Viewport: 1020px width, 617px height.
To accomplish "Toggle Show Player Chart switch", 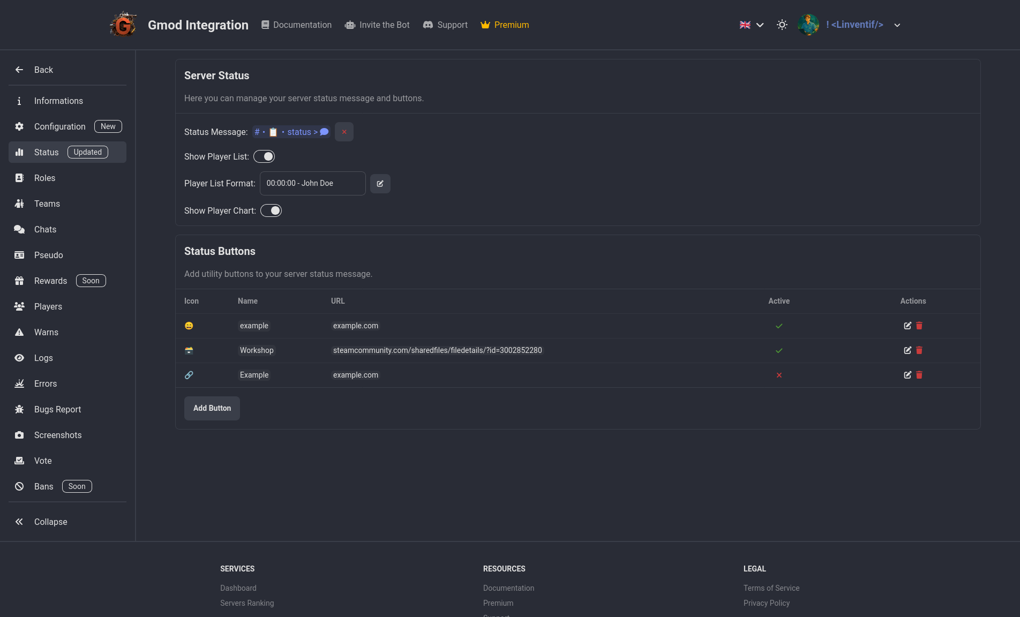I will [271, 210].
